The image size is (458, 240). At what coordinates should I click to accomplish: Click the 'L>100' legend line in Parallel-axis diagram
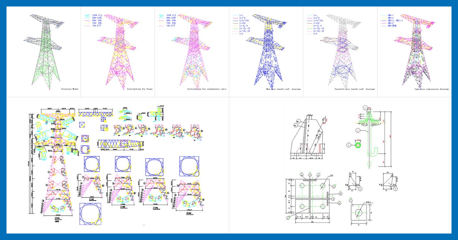point(316,23)
